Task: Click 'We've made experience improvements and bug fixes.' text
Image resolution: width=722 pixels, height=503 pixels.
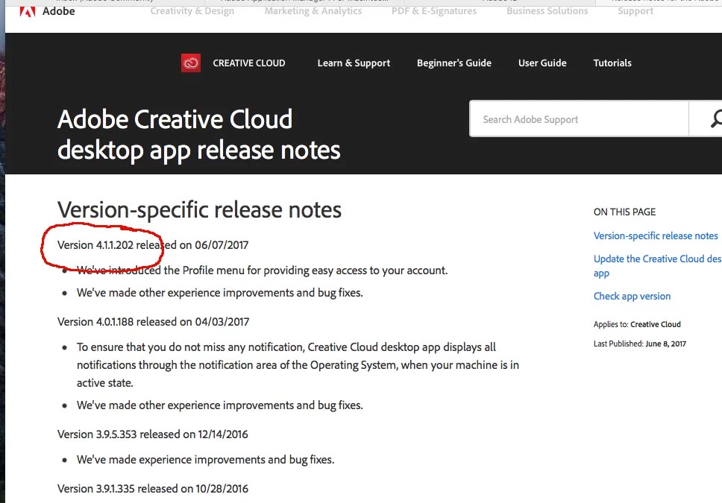Action: [x=205, y=459]
